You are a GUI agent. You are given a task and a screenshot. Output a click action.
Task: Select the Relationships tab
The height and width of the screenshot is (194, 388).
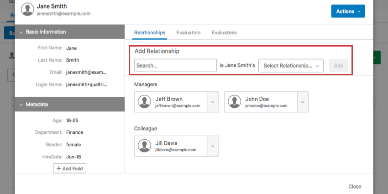150,33
